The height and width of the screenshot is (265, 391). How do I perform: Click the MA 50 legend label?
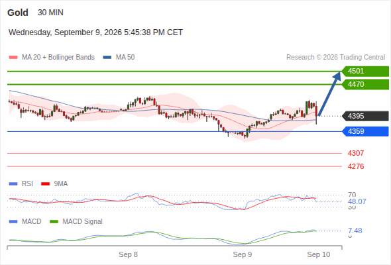(x=125, y=58)
